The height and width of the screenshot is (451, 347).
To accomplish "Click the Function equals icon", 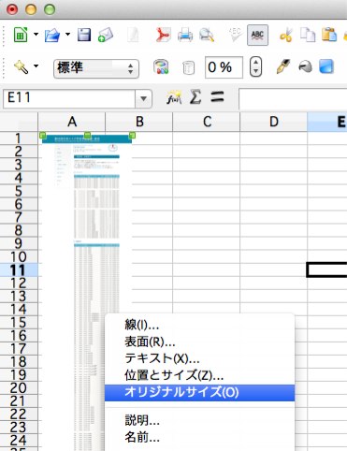I will click(217, 96).
